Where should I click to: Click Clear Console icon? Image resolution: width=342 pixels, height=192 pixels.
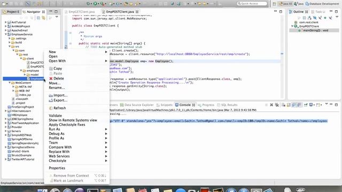click(283, 105)
